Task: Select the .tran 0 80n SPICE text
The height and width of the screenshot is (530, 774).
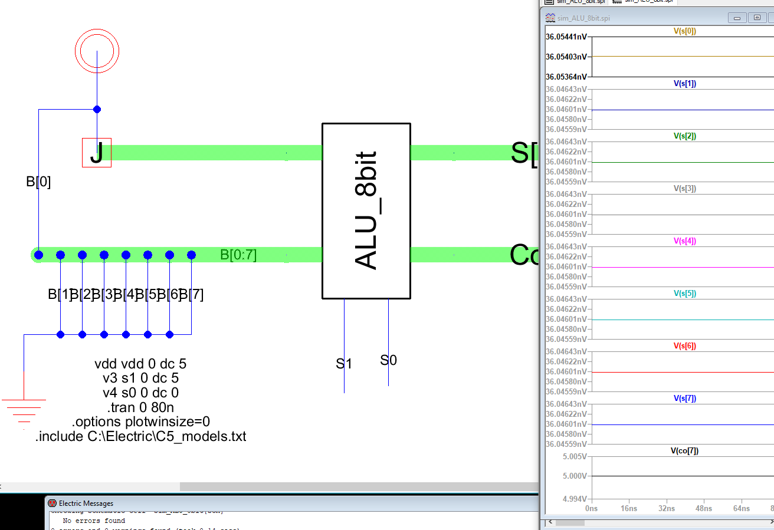Action: [x=140, y=407]
